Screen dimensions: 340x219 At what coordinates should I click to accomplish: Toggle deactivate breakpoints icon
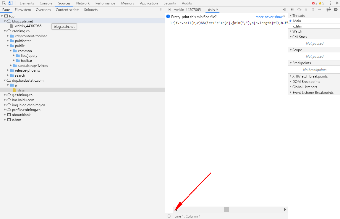(329, 9)
